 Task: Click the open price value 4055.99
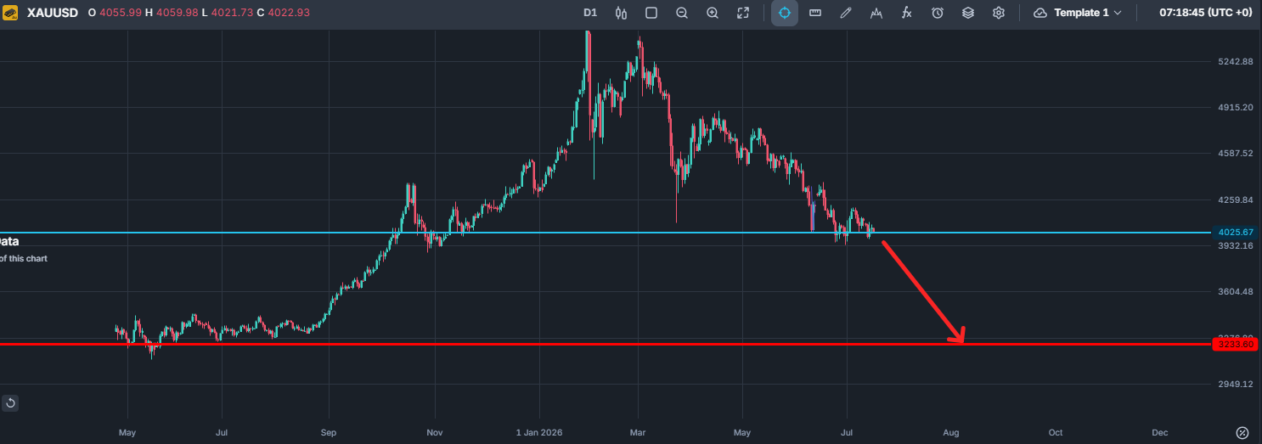(121, 13)
